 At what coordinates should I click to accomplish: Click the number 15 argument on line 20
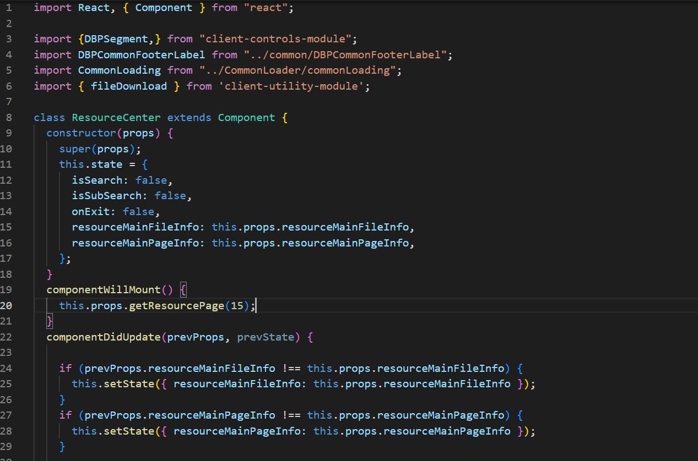(237, 306)
